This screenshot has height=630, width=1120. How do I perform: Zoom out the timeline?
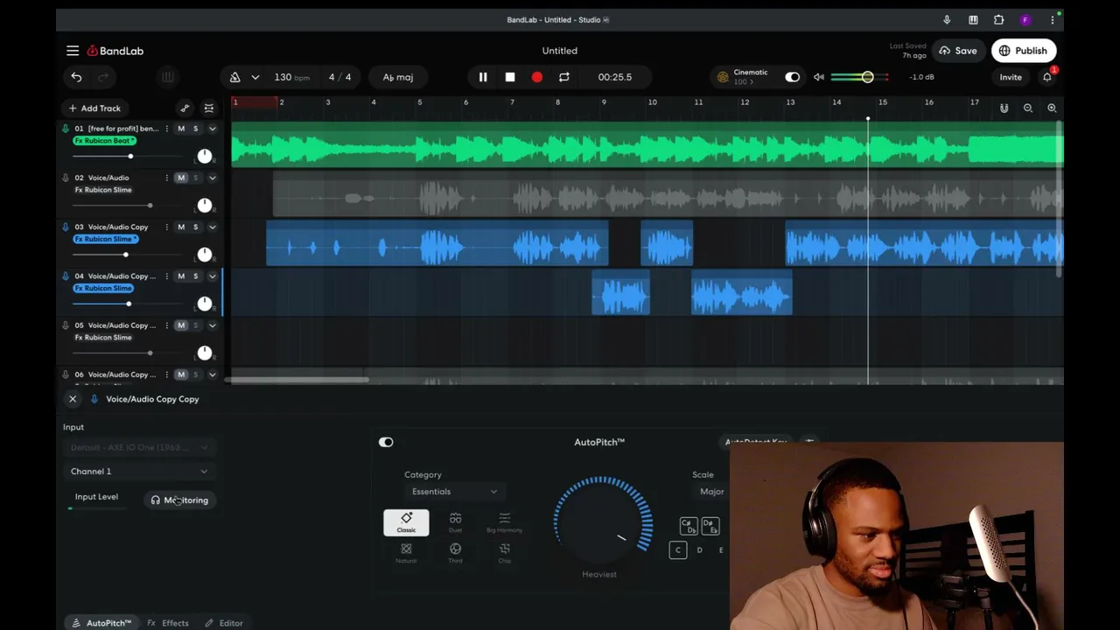point(1028,108)
